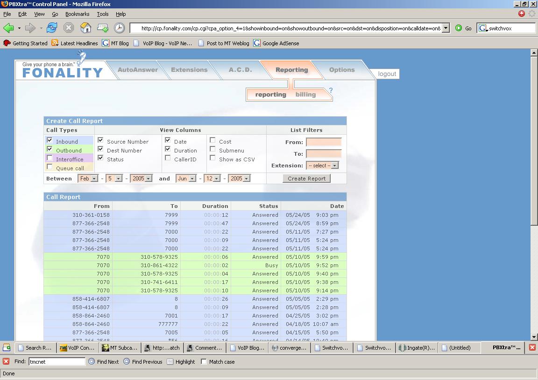Check the Show as CSV option
The height and width of the screenshot is (380, 538).
[212, 158]
